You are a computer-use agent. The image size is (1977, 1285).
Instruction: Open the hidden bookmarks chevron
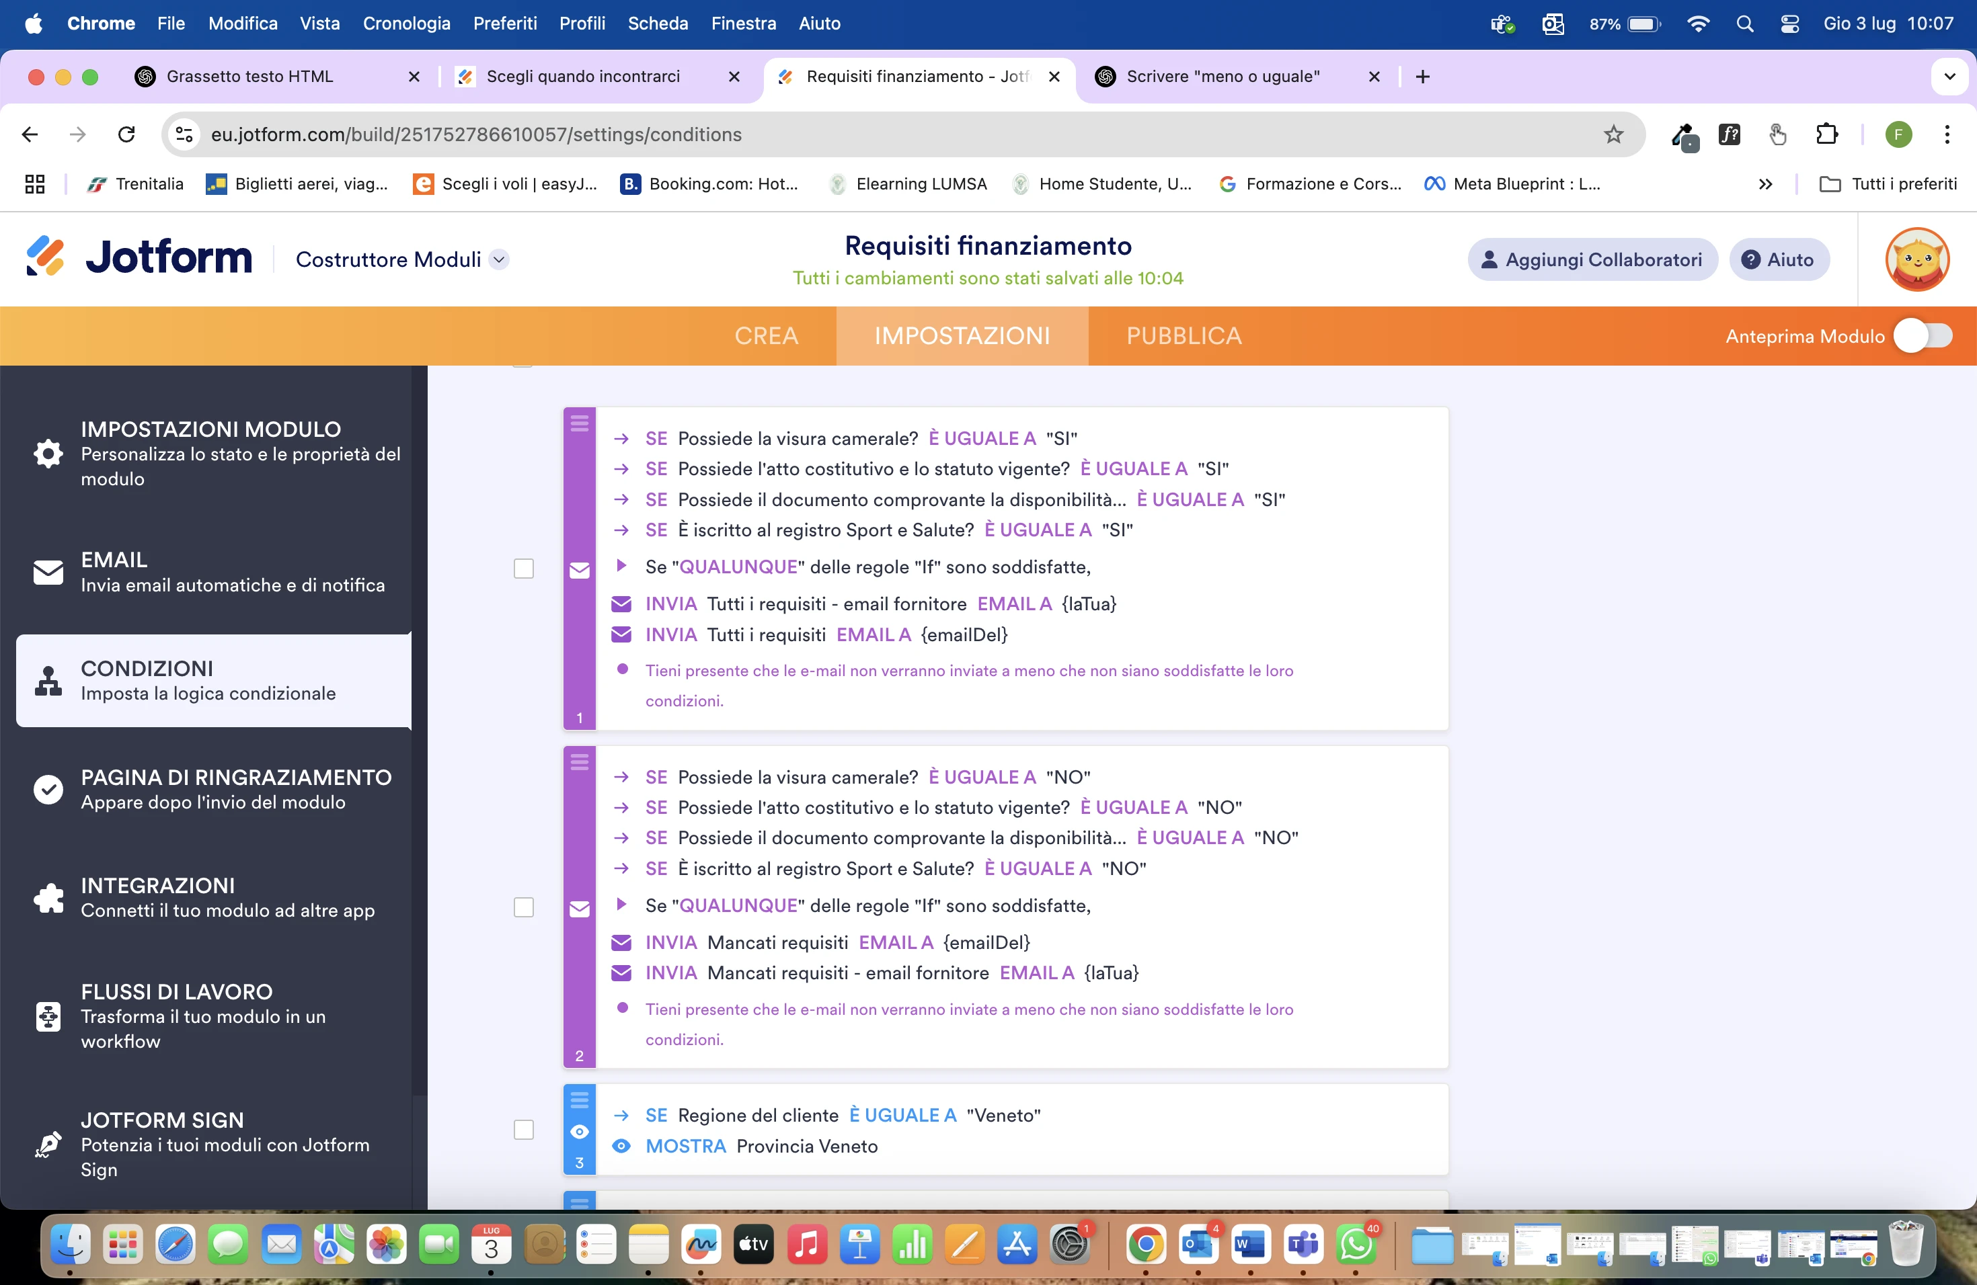pos(1766,183)
